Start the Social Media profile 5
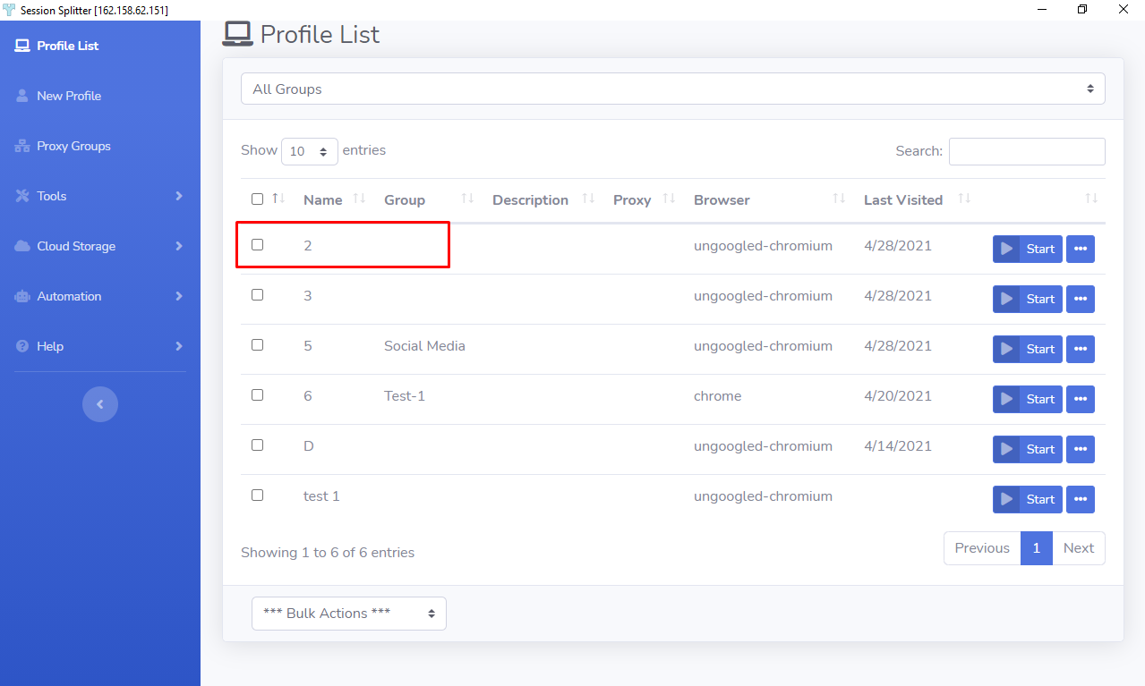The width and height of the screenshot is (1145, 686). [x=1028, y=349]
